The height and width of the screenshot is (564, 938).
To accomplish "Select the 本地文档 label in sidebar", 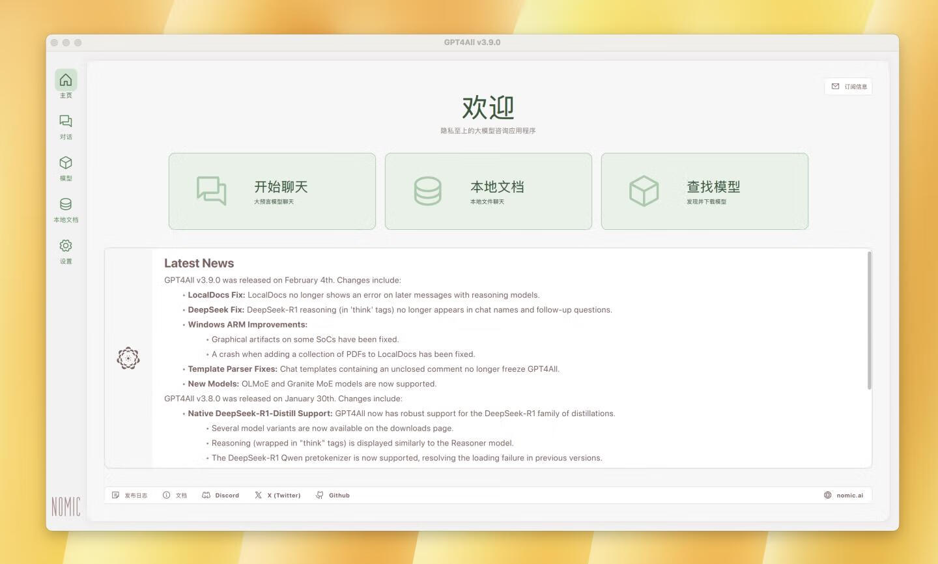I will click(66, 220).
